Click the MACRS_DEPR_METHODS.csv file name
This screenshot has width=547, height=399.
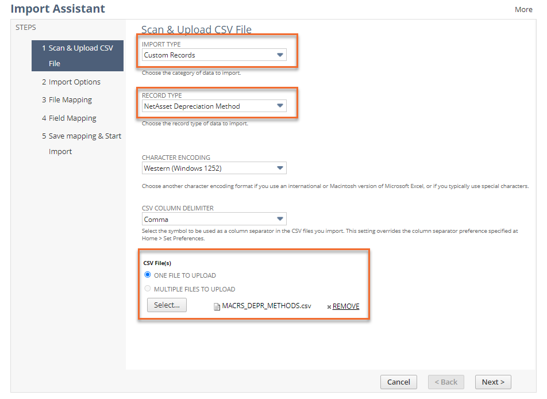point(267,306)
